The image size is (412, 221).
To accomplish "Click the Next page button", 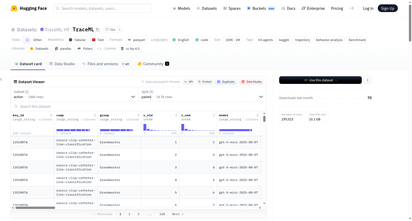I will pyautogui.click(x=178, y=214).
